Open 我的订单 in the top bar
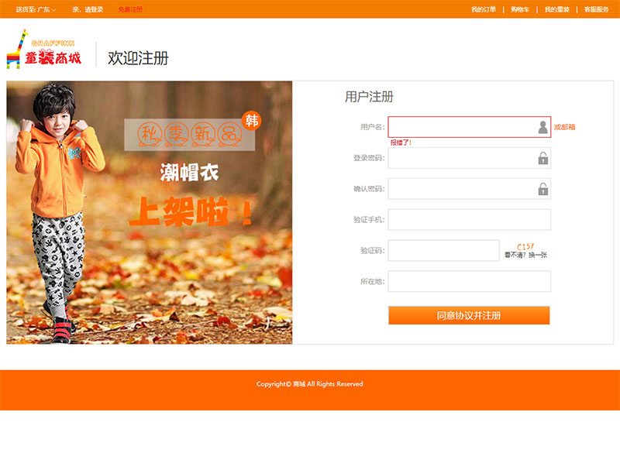Viewport: 620px width, 460px height. pos(483,9)
